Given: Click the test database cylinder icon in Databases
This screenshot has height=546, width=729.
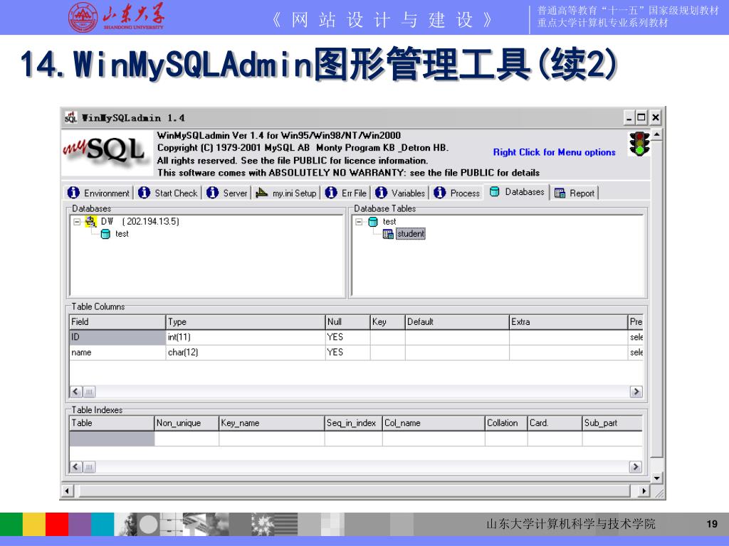Looking at the screenshot, I should pyautogui.click(x=105, y=234).
